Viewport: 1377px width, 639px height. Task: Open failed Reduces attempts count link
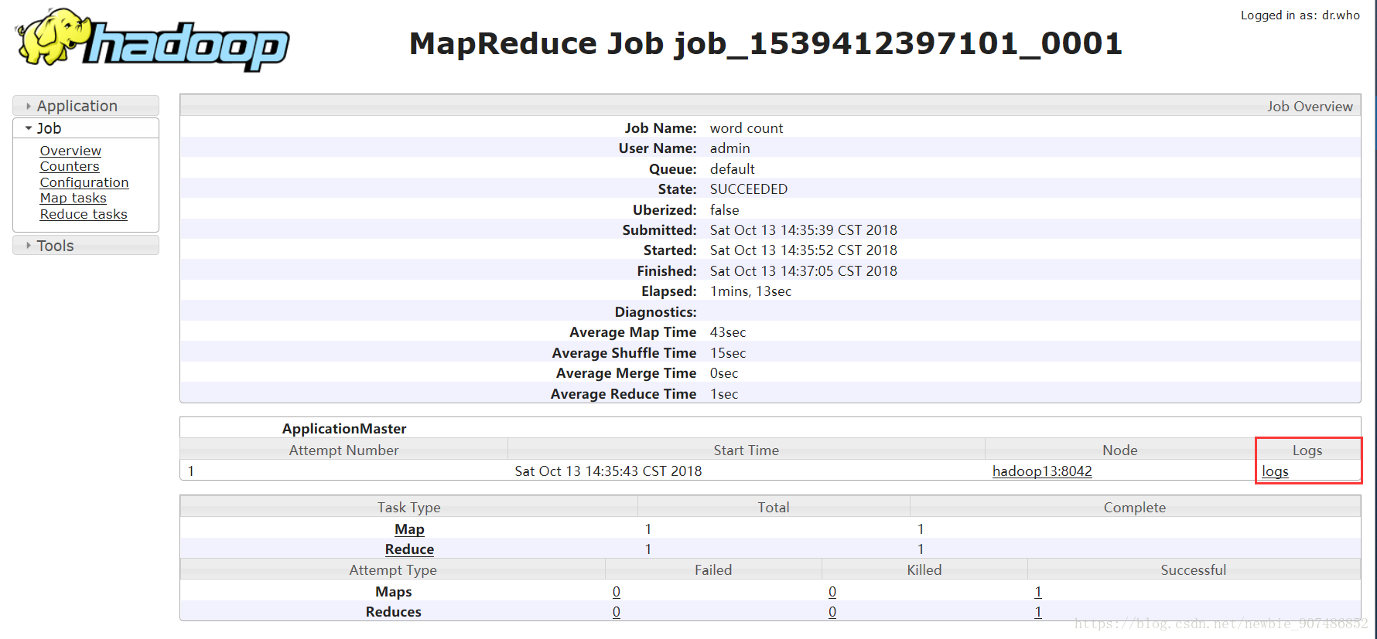[x=617, y=612]
